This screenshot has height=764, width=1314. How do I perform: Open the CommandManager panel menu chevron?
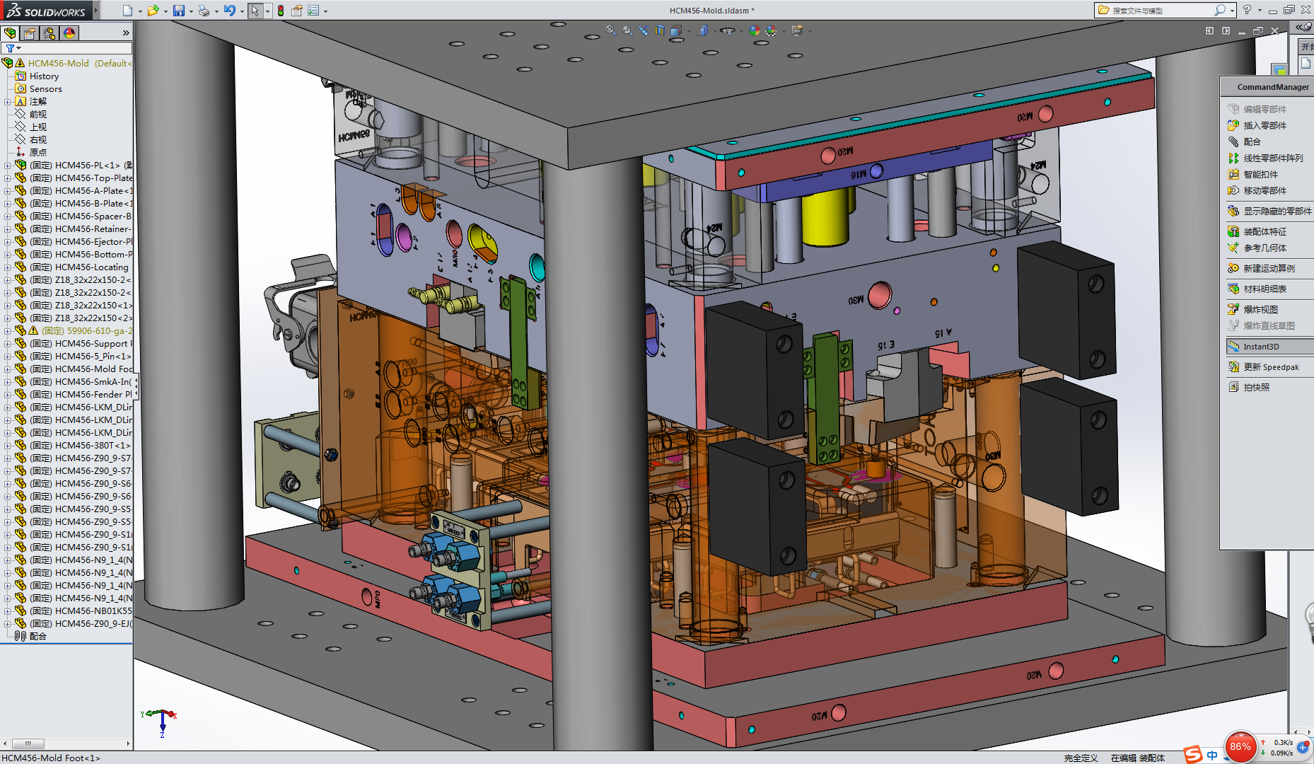(x=125, y=32)
